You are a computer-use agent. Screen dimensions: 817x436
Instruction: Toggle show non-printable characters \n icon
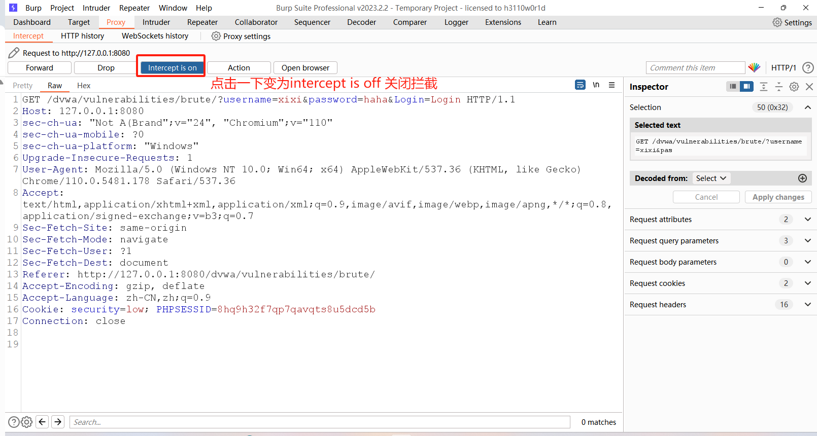click(x=596, y=85)
